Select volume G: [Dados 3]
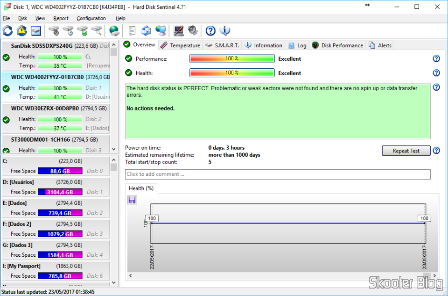The height and width of the screenshot is (296, 448). pyautogui.click(x=56, y=250)
